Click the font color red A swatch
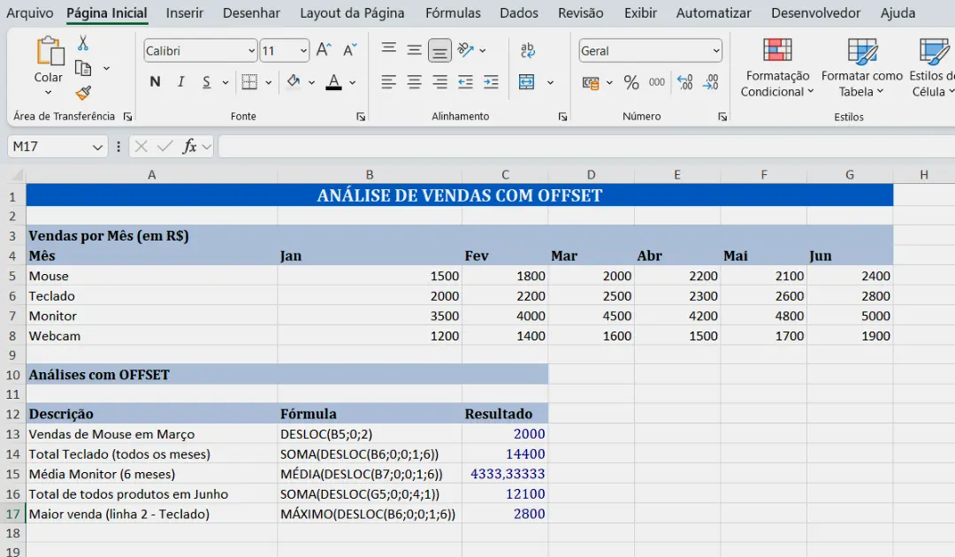 pyautogui.click(x=333, y=82)
